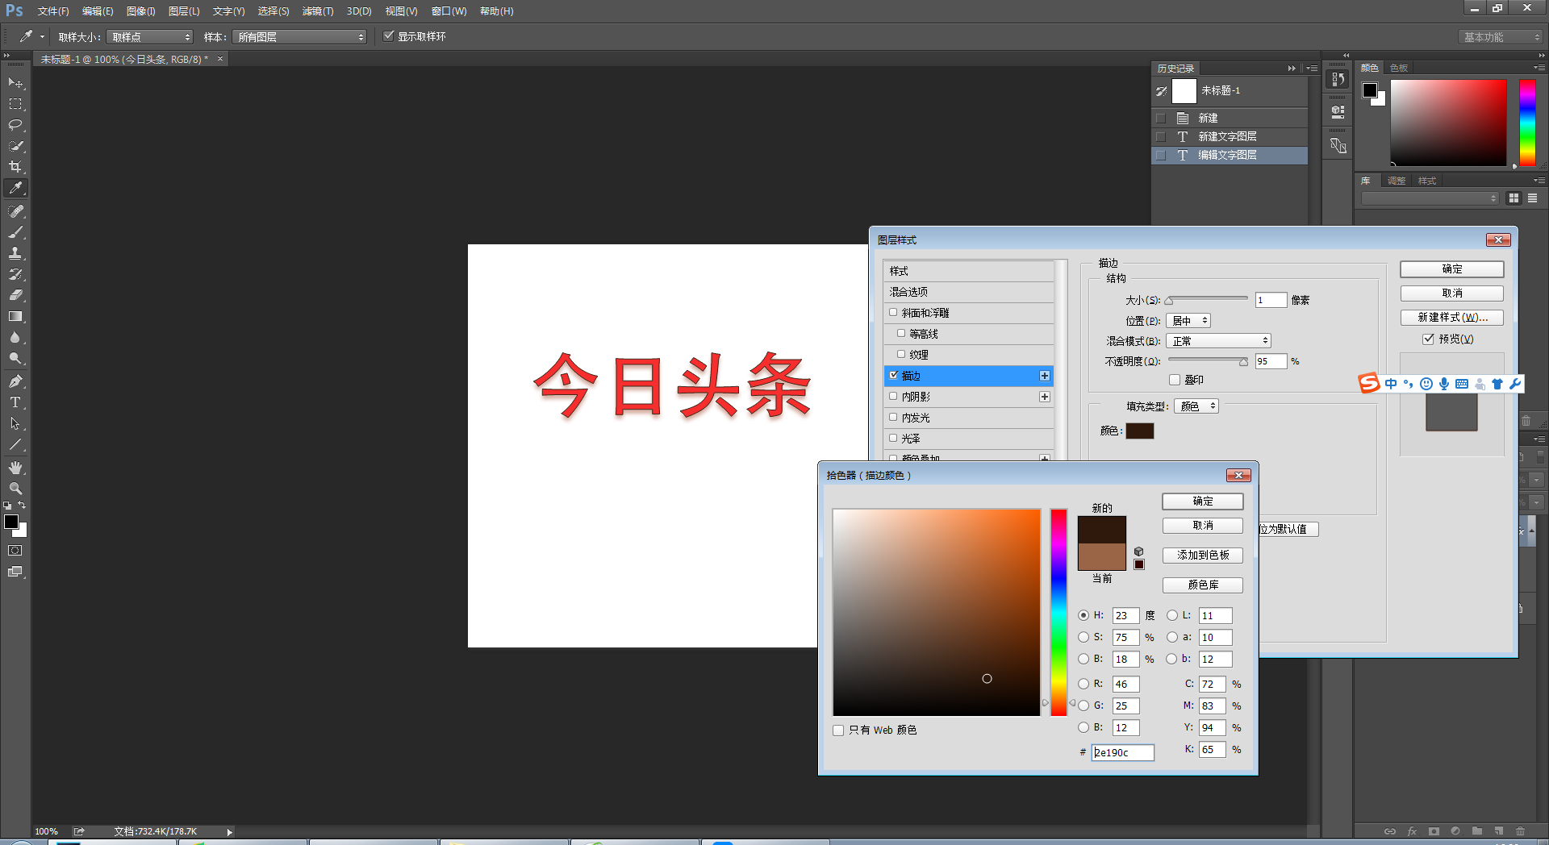Click the link layers icon
The height and width of the screenshot is (845, 1549).
pyautogui.click(x=1390, y=830)
